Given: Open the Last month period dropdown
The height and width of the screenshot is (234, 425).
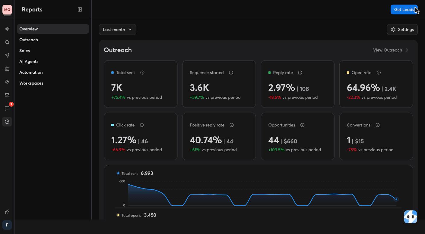Looking at the screenshot, I should 118,30.
